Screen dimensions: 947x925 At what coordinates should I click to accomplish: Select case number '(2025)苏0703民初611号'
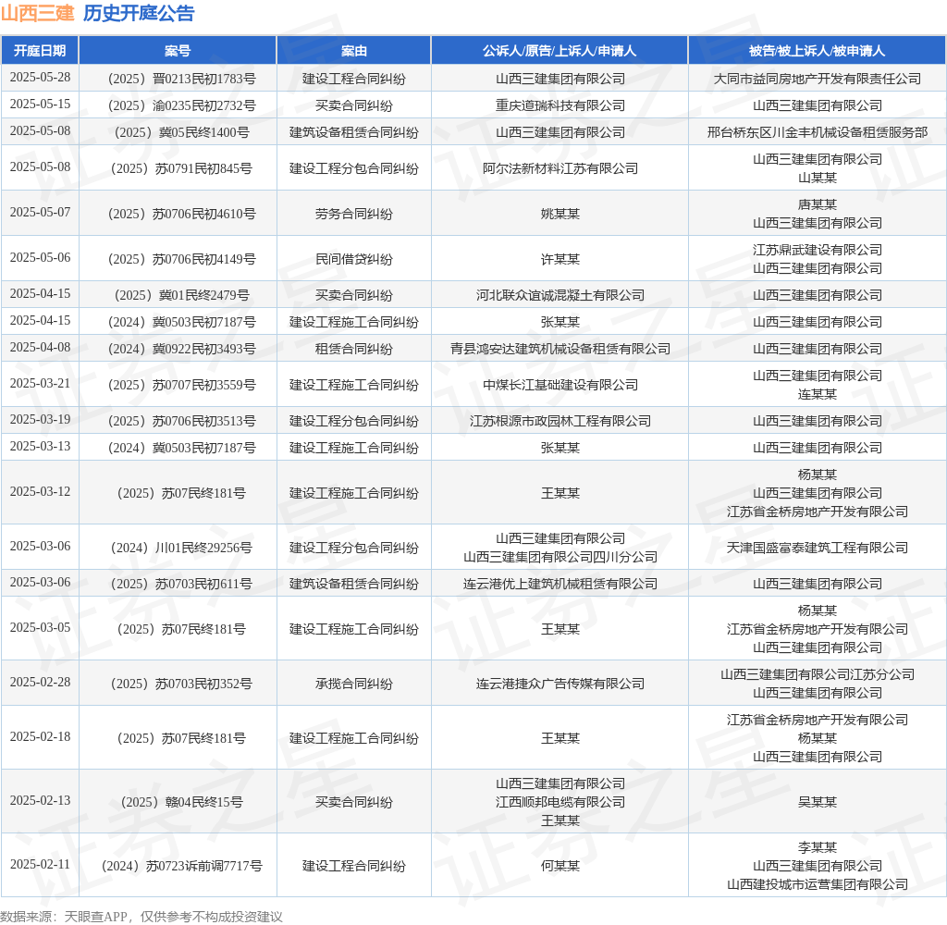tap(182, 585)
